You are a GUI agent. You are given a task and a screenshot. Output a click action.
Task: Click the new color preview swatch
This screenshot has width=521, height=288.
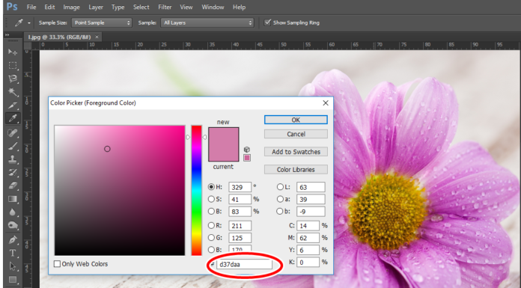(223, 136)
